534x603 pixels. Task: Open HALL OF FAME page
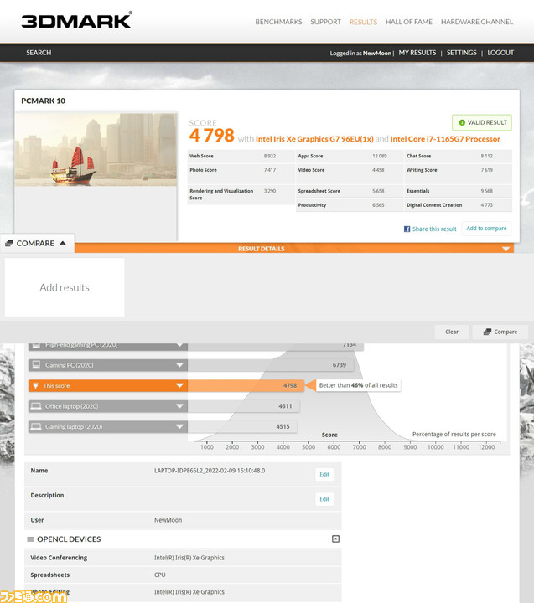tap(408, 22)
